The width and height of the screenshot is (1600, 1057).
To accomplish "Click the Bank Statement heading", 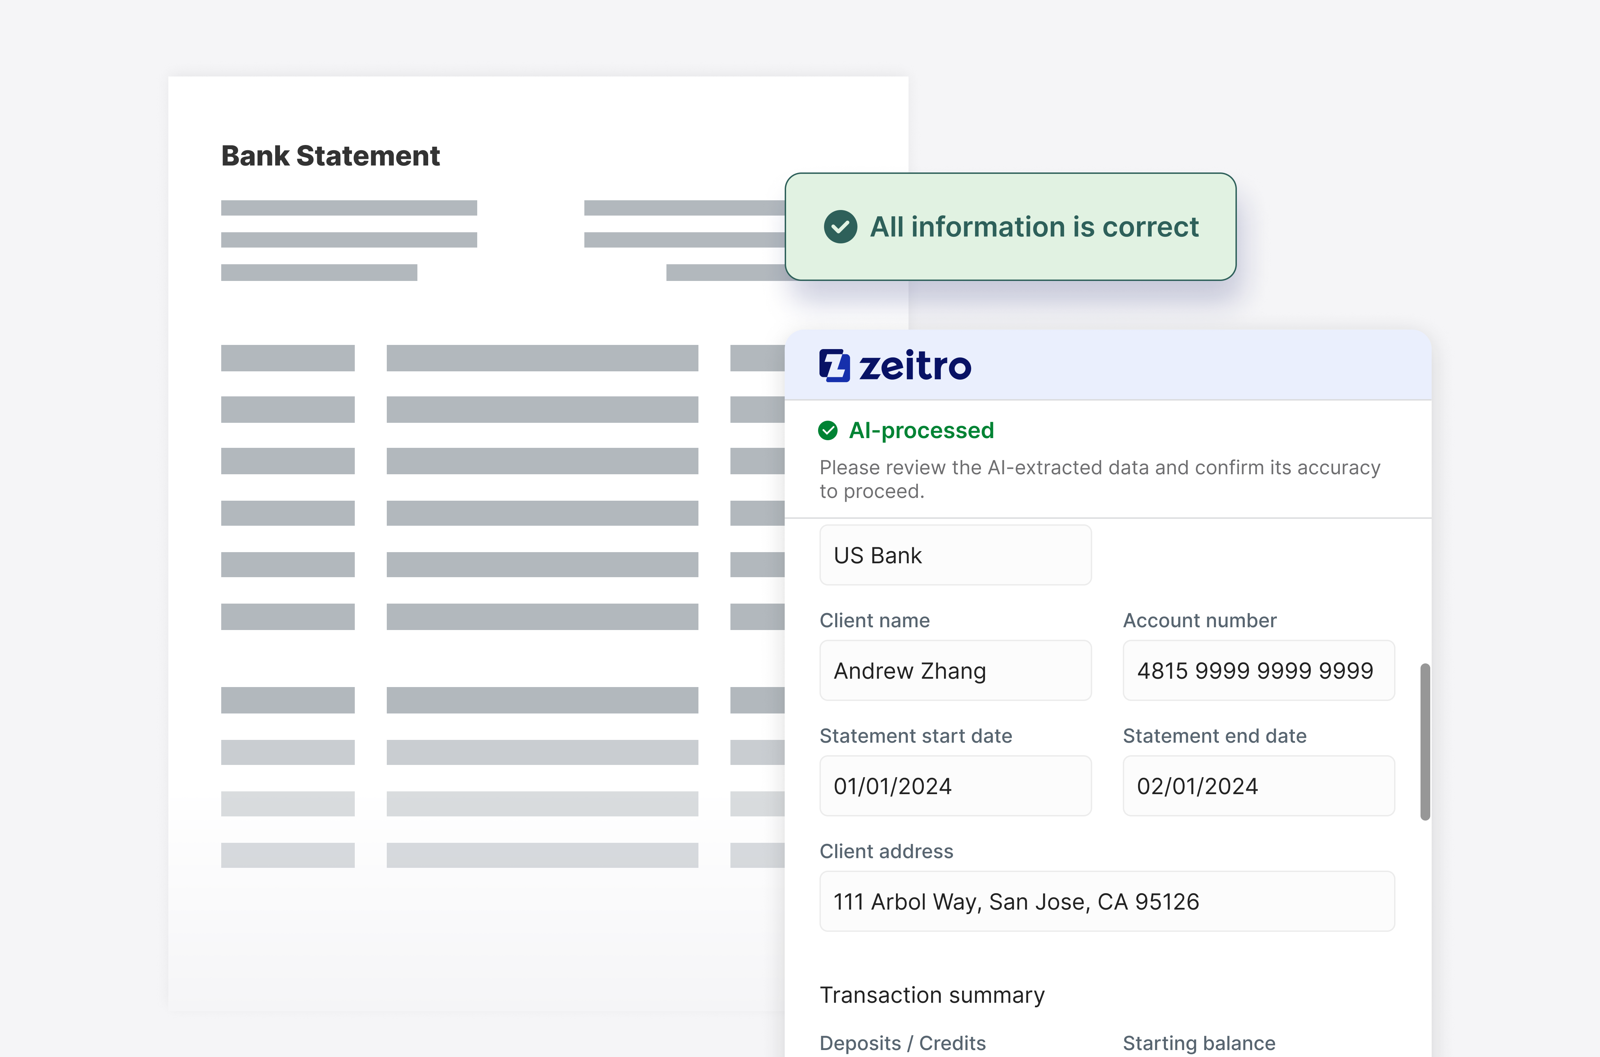I will (x=330, y=156).
